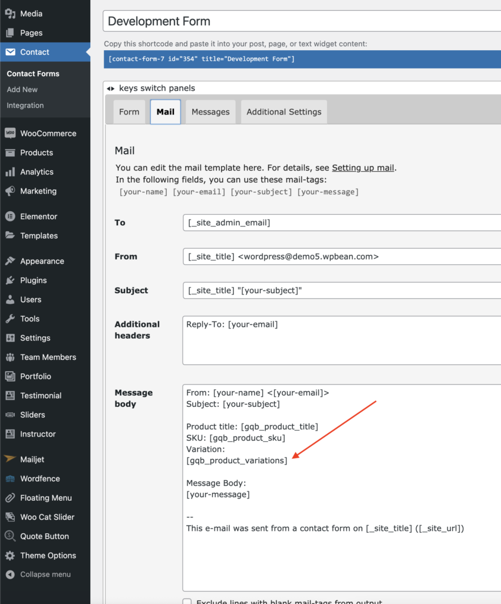The width and height of the screenshot is (501, 604).
Task: Go to Elementor menu label
Action: pyautogui.click(x=38, y=216)
